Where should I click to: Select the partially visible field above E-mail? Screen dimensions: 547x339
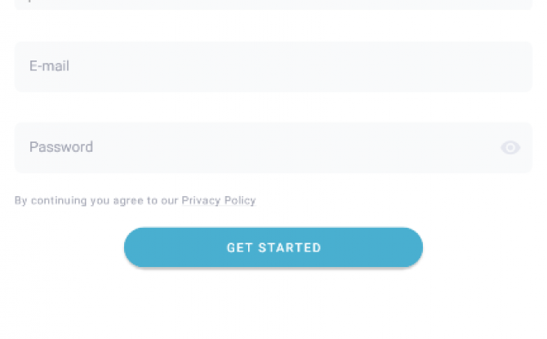coord(273,5)
